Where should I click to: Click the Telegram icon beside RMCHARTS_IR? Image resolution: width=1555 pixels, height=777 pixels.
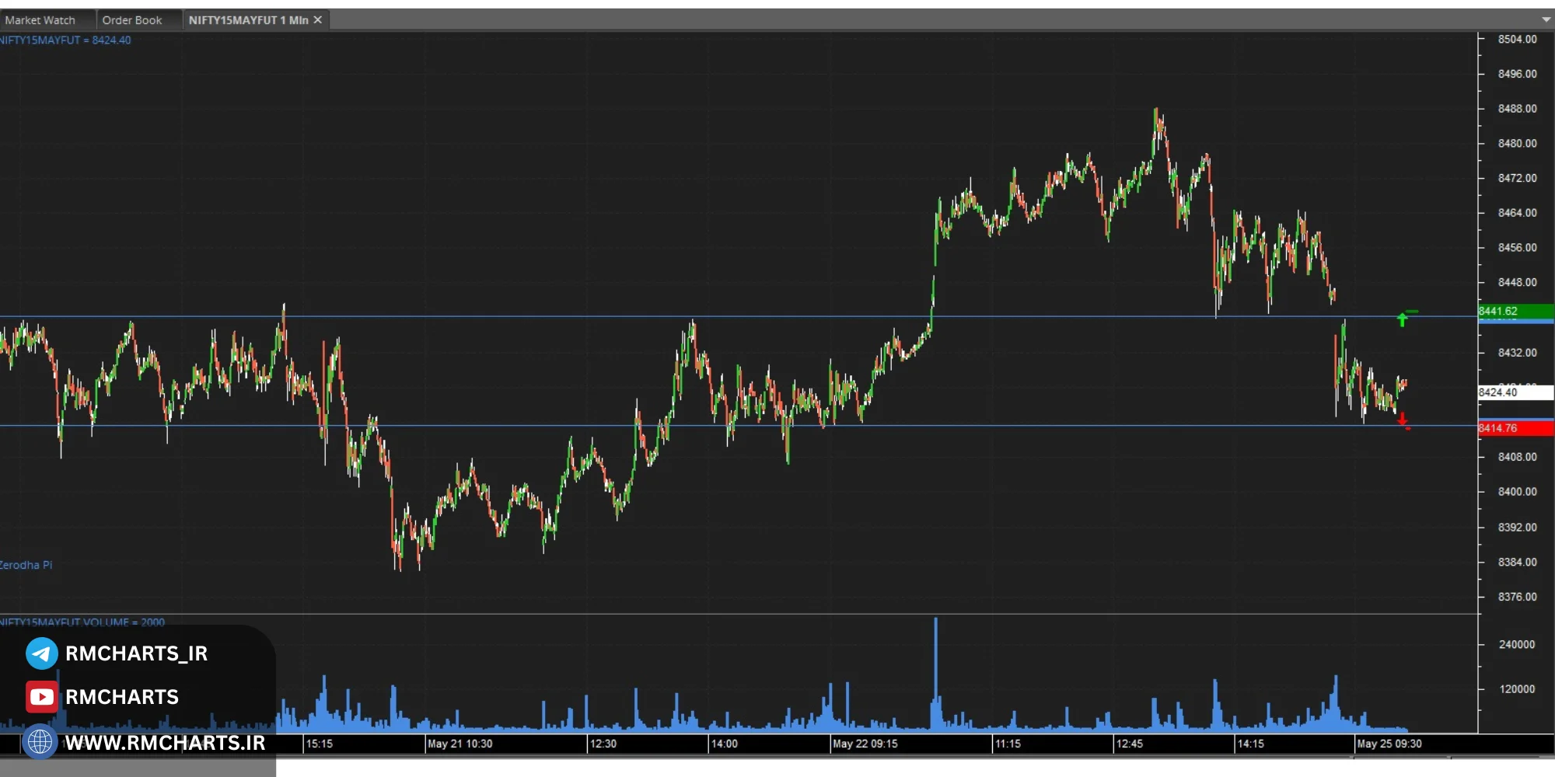pos(41,653)
